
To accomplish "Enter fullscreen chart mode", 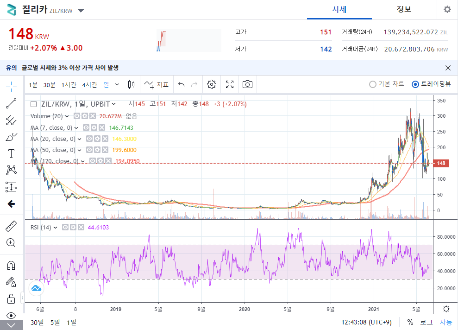I will (230, 84).
